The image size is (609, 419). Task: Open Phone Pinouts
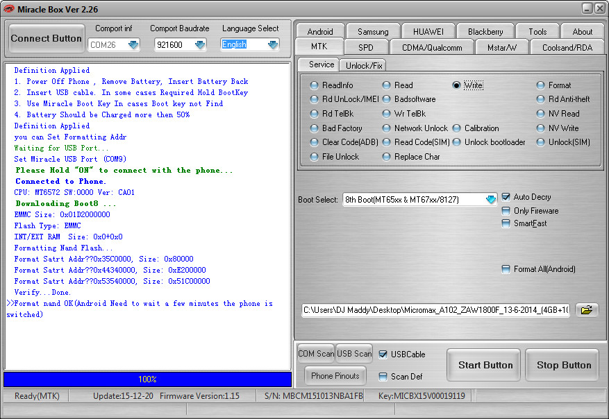335,375
